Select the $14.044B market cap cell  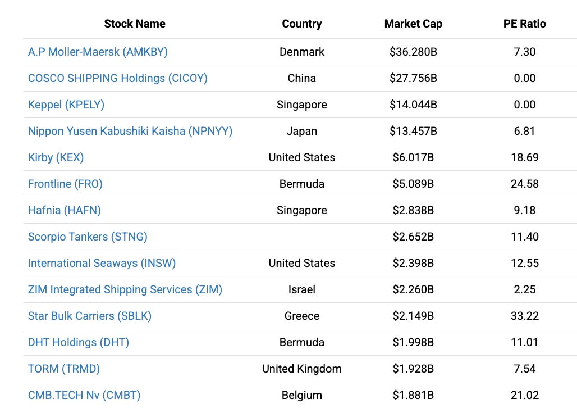(x=413, y=105)
